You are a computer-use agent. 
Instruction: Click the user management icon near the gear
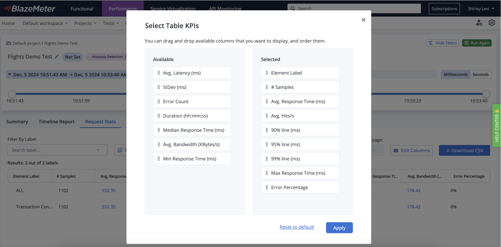(479, 23)
